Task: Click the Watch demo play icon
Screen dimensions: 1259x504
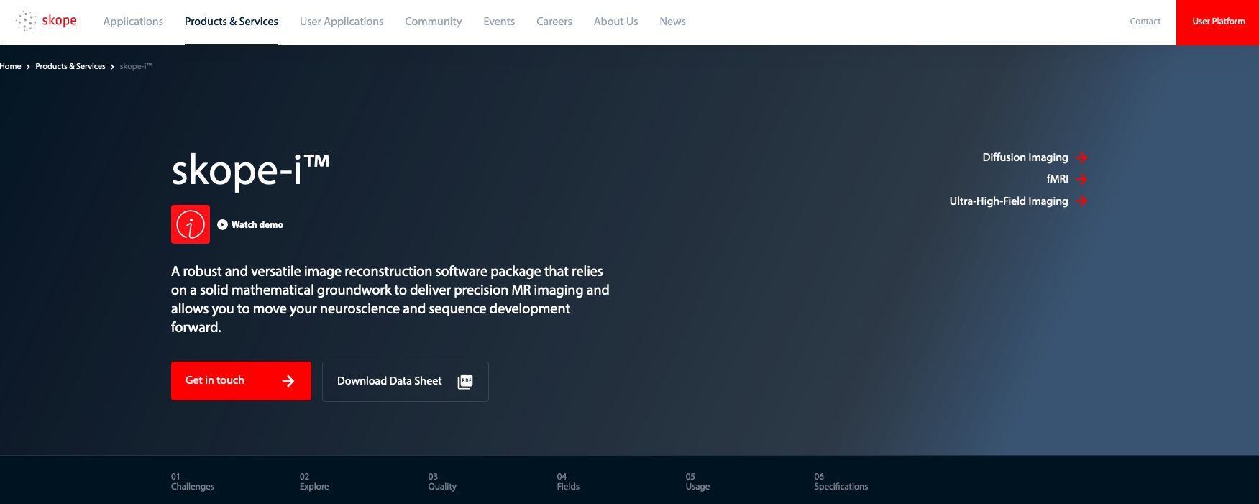Action: click(x=222, y=224)
